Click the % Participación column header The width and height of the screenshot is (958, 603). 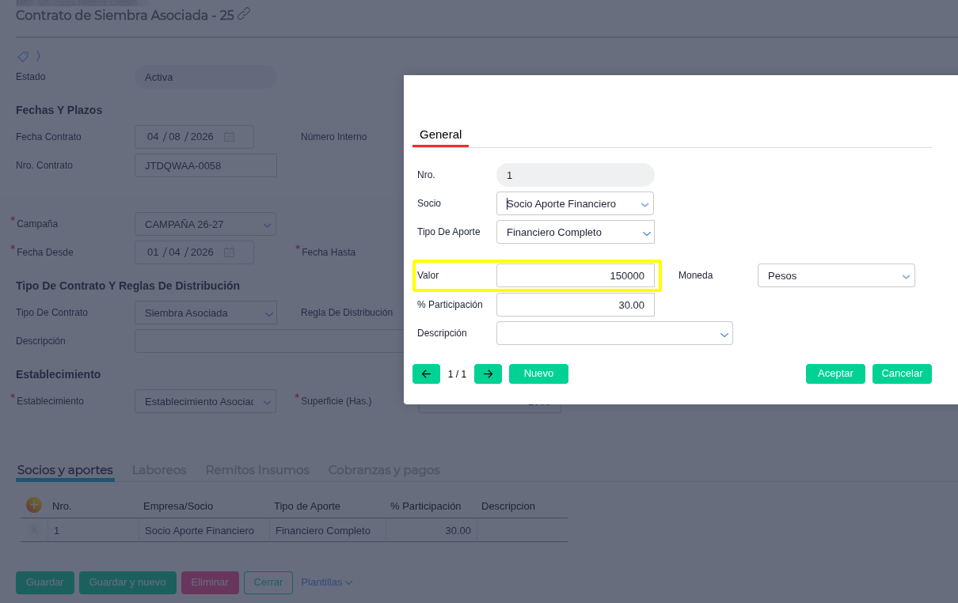(426, 506)
